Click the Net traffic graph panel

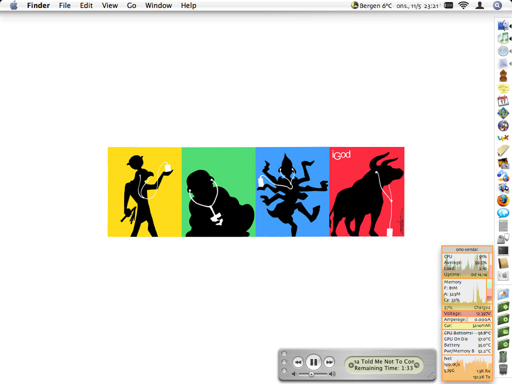(467, 367)
